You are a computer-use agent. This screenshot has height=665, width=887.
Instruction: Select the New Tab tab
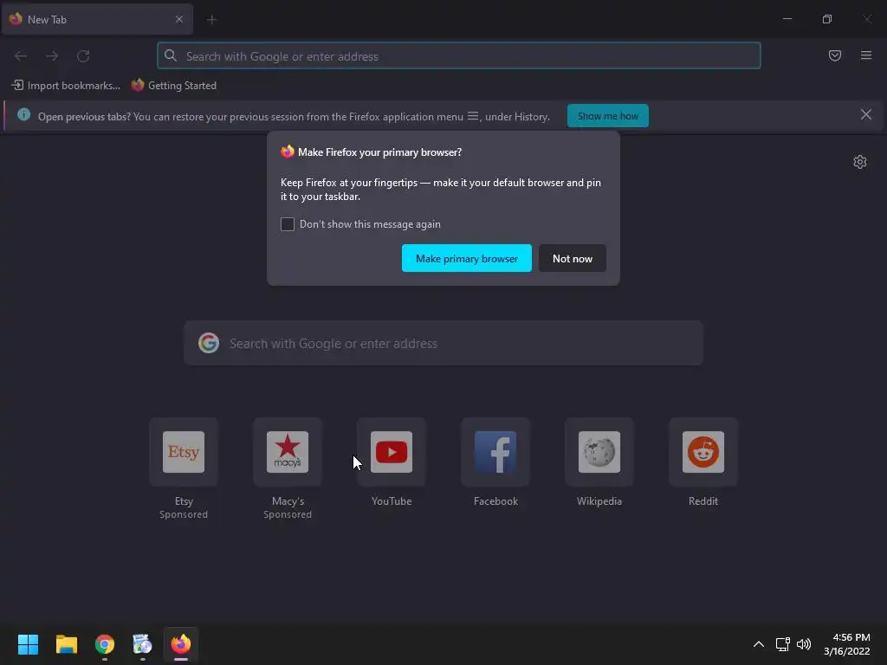pos(97,19)
